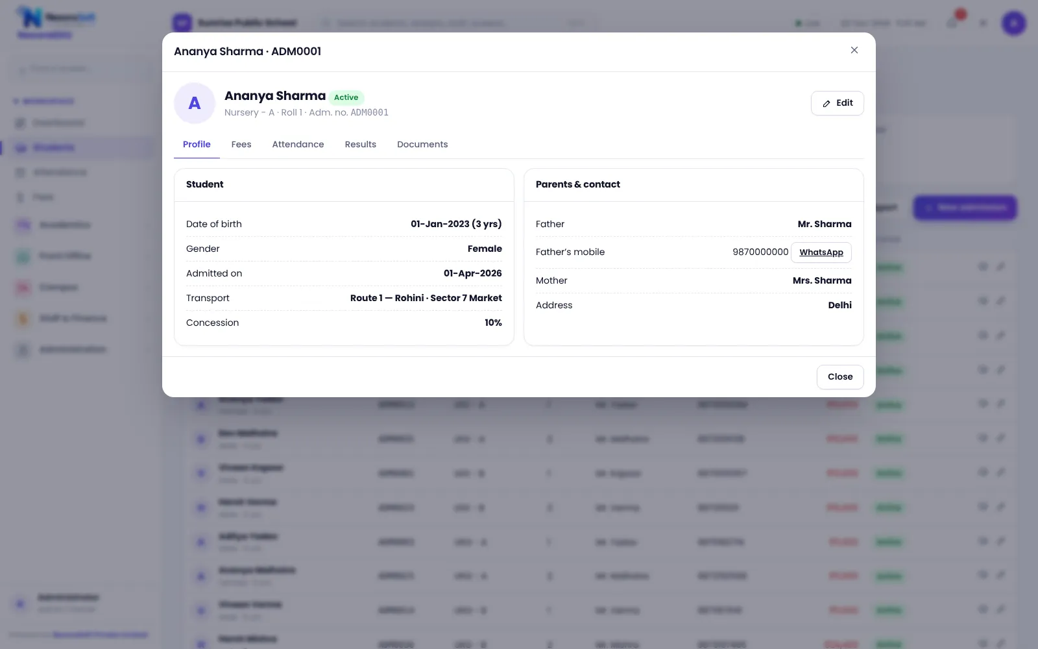Click the Active status badge
This screenshot has width=1038, height=649.
click(x=346, y=97)
